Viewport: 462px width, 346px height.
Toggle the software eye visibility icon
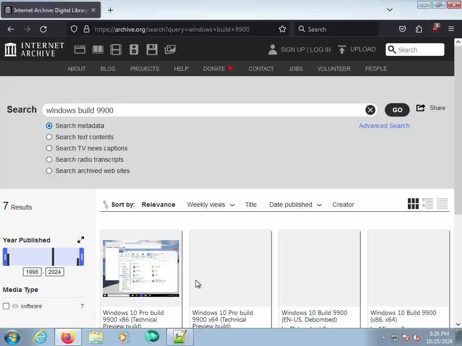(15, 306)
